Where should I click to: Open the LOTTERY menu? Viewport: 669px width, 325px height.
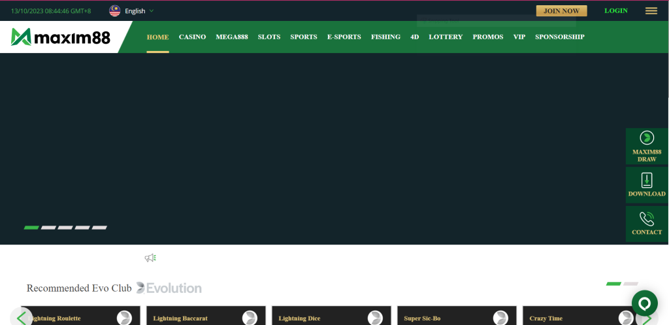pos(446,37)
